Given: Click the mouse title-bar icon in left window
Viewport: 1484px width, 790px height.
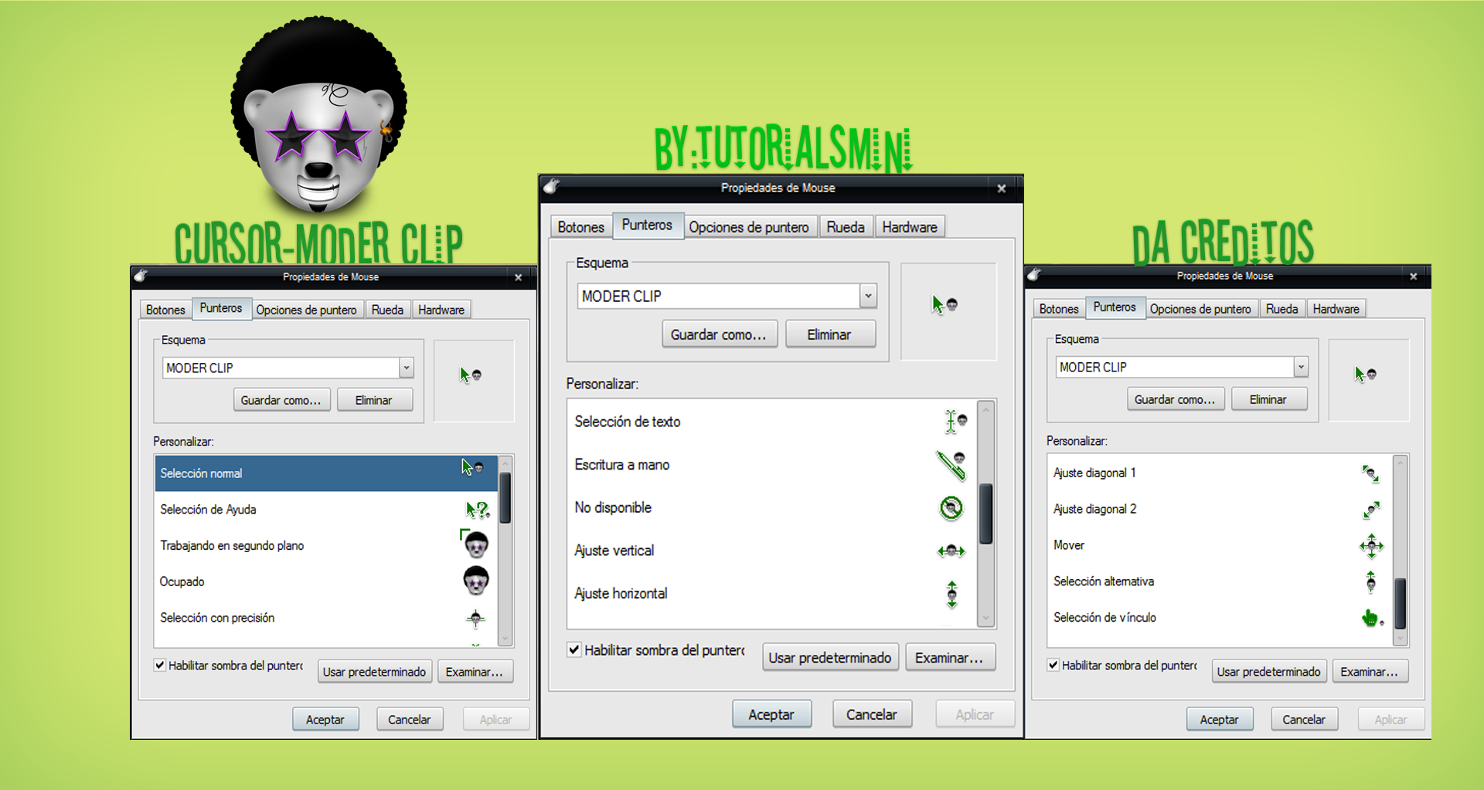Looking at the screenshot, I should tap(141, 276).
